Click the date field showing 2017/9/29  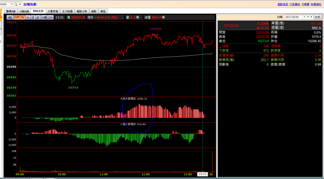click(293, 17)
